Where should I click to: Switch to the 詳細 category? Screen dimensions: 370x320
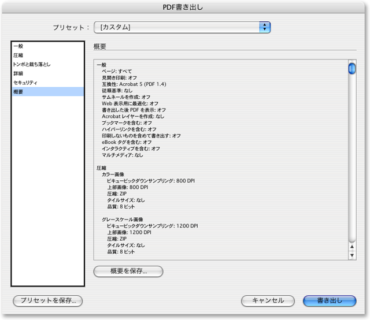click(x=20, y=73)
